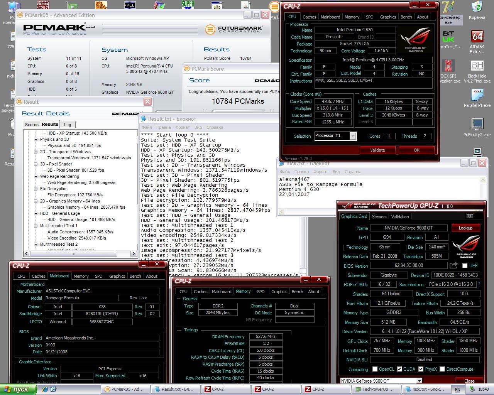Image resolution: width=494 pixels, height=395 pixels.
Task: Launch AIDA64 Extreme from the desktop
Action: tap(477, 42)
